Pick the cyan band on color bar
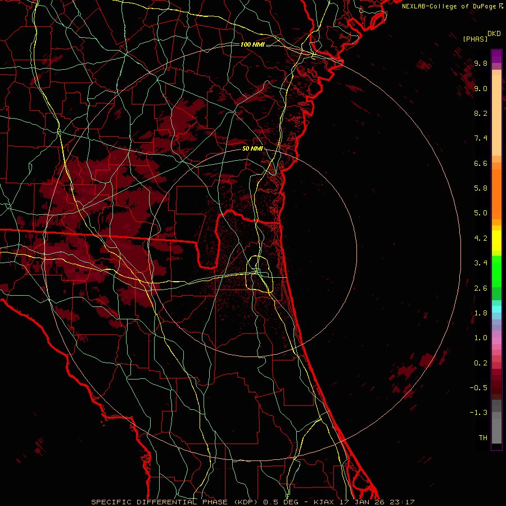 pyautogui.click(x=496, y=309)
